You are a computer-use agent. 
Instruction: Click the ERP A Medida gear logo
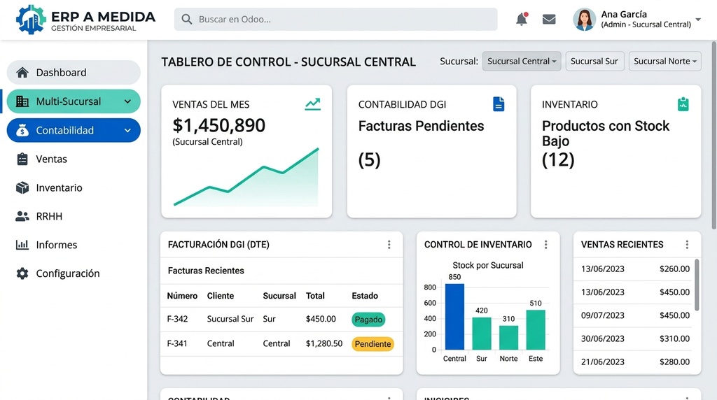(31, 20)
